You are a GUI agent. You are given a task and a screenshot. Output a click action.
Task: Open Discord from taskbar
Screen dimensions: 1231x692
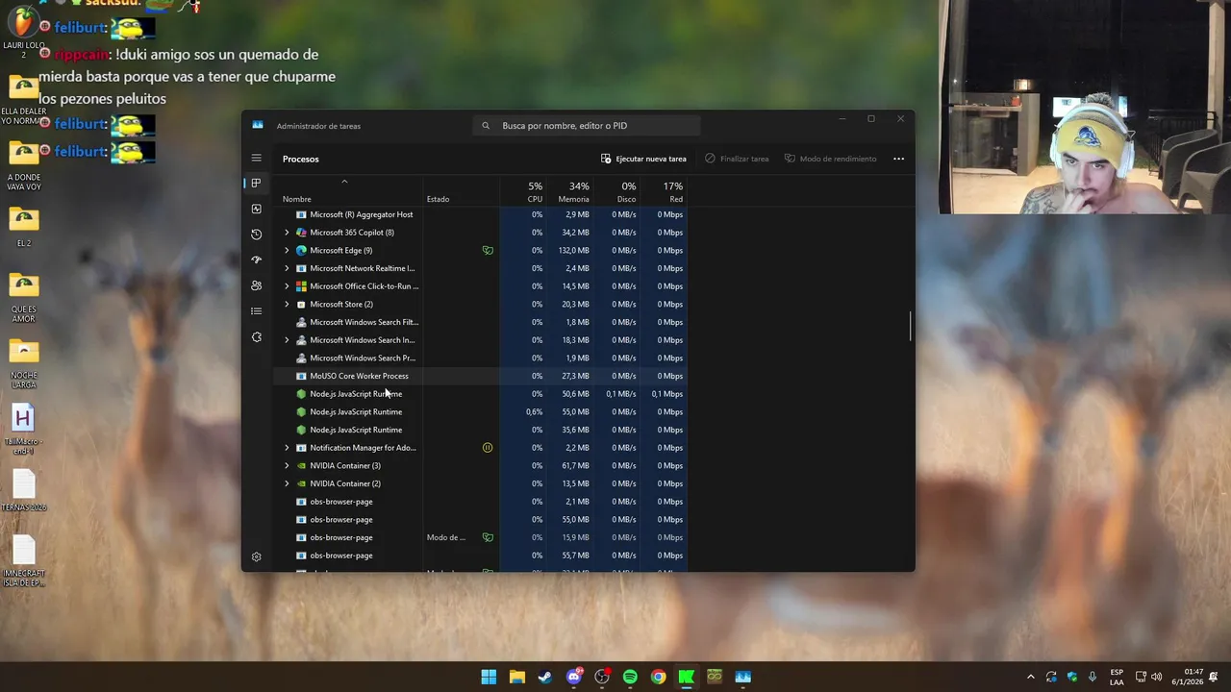click(574, 677)
